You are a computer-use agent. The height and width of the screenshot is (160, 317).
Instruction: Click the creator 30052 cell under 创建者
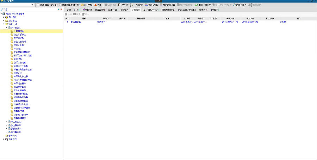point(187,22)
